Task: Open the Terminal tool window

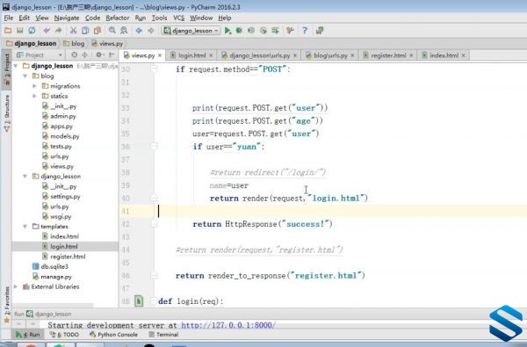Action: (163, 335)
